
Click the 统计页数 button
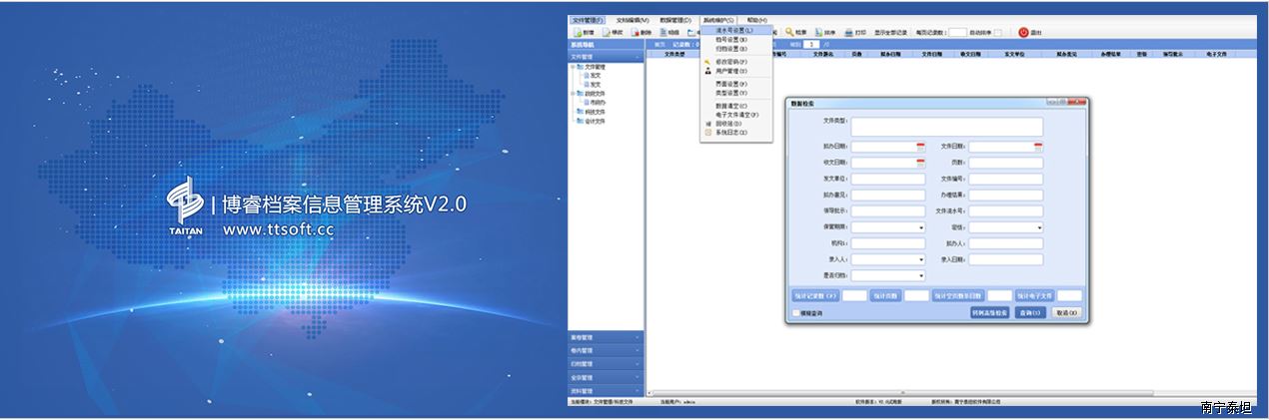(885, 296)
